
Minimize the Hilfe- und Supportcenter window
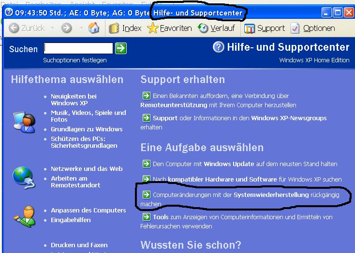(326, 12)
